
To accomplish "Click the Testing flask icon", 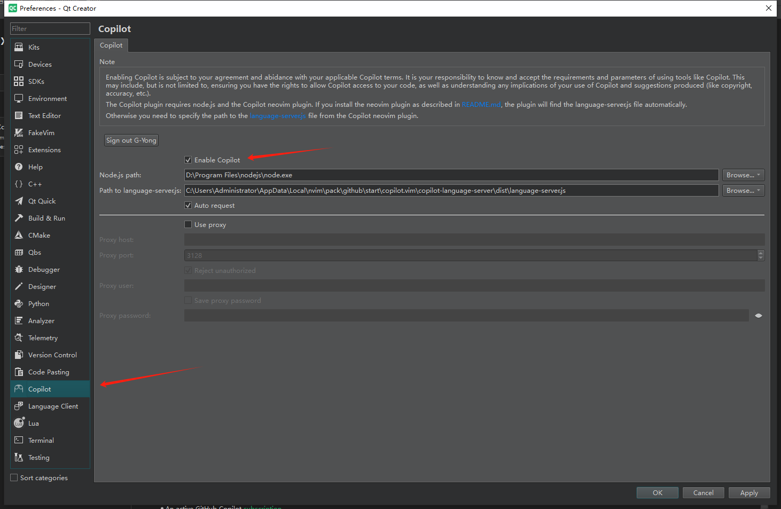I will [19, 457].
